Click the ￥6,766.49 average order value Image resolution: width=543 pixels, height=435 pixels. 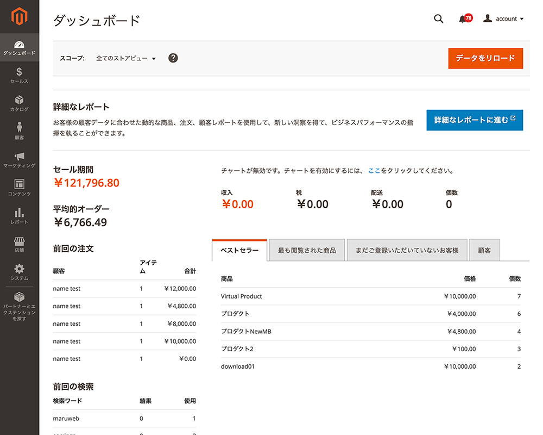[80, 222]
